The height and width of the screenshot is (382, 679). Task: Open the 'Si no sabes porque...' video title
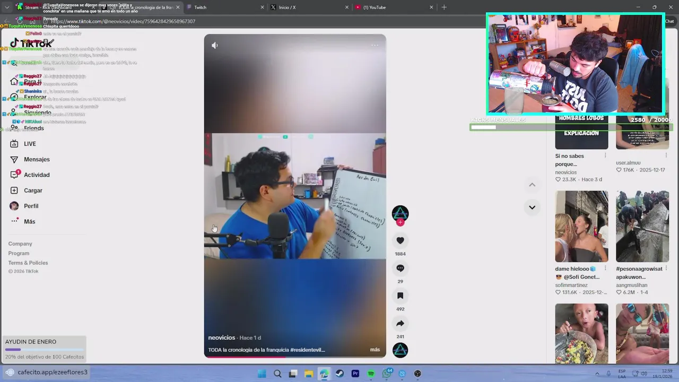pos(570,160)
